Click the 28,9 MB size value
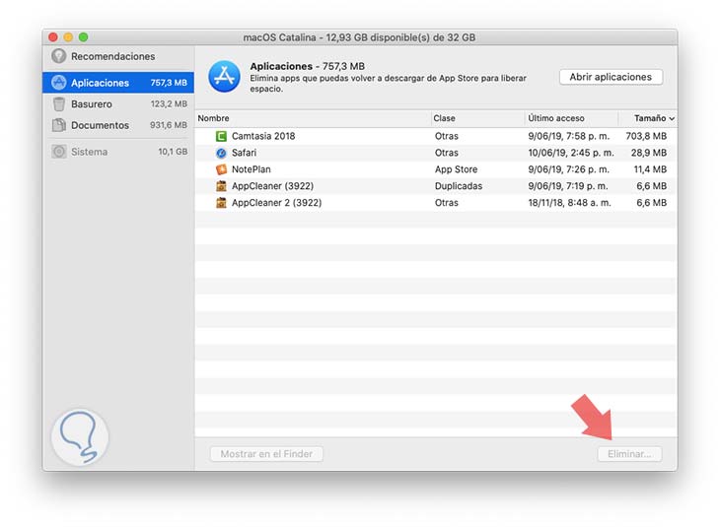 click(x=648, y=153)
